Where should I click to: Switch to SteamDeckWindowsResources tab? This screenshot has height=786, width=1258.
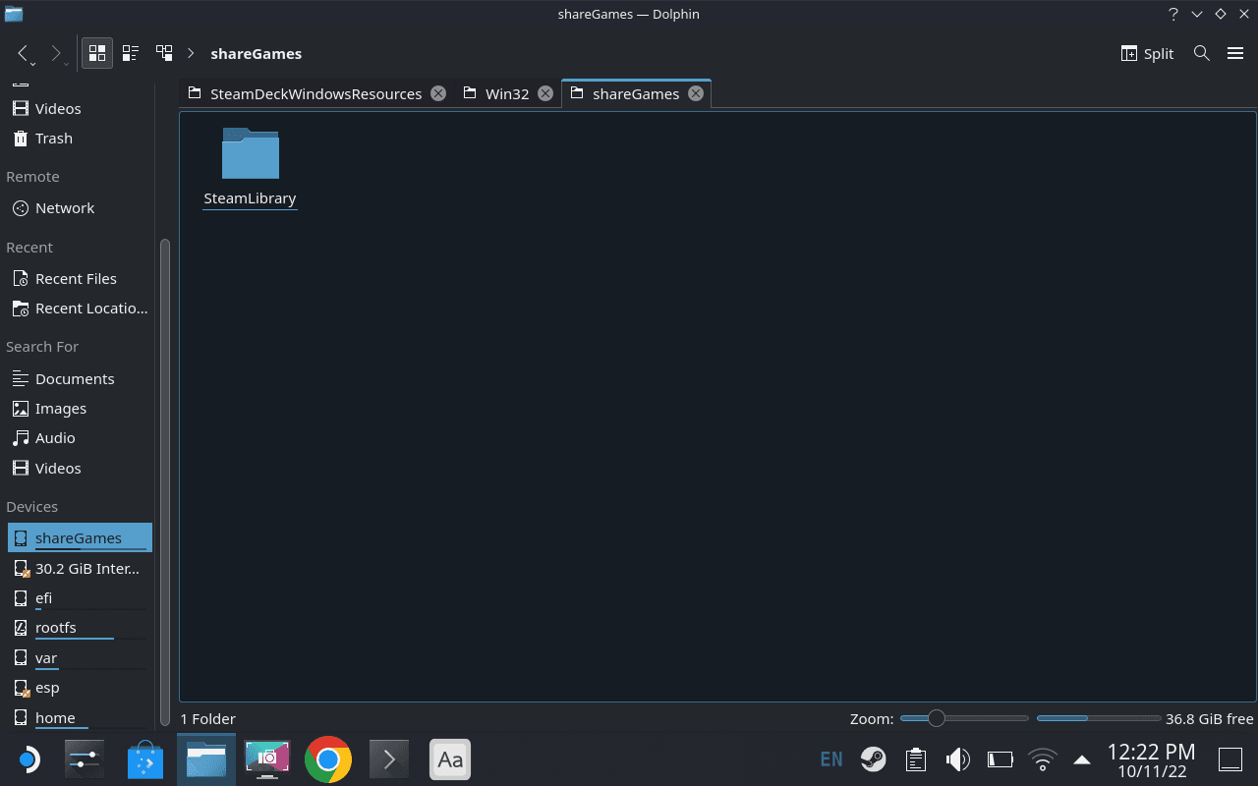[315, 94]
